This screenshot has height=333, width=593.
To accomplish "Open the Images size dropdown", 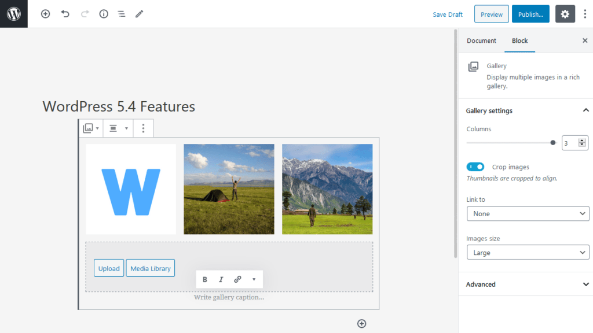I will coord(528,252).
